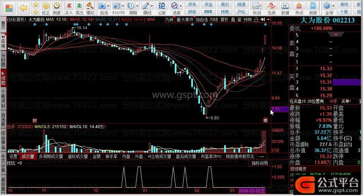This screenshot has height=196, width=364.
Task: Show more indicator tabs with ellipsis
Action: click(261, 157)
